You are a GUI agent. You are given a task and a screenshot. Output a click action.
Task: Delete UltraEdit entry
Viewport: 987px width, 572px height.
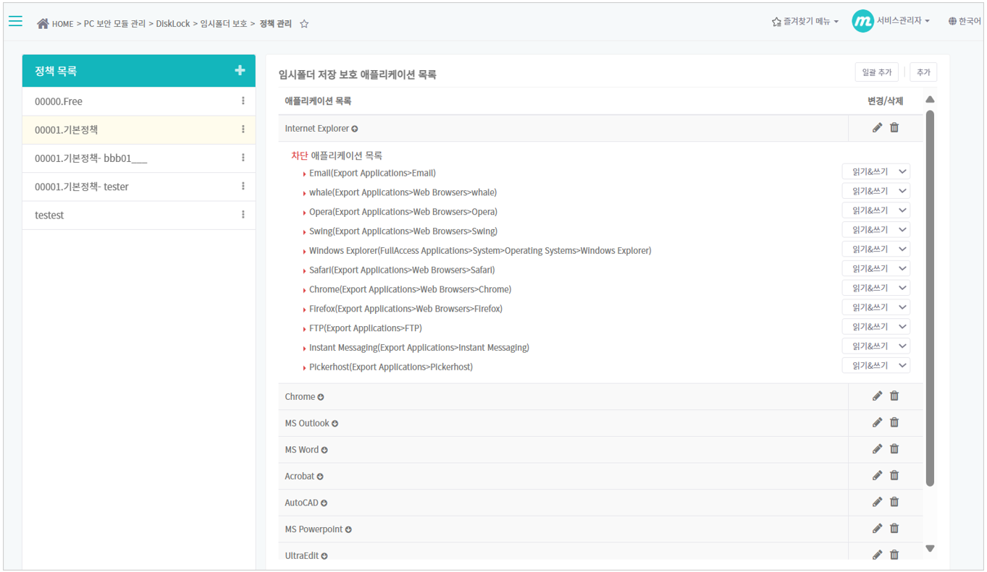point(894,555)
